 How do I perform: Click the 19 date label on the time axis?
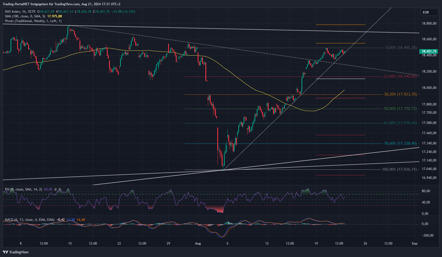316,243
